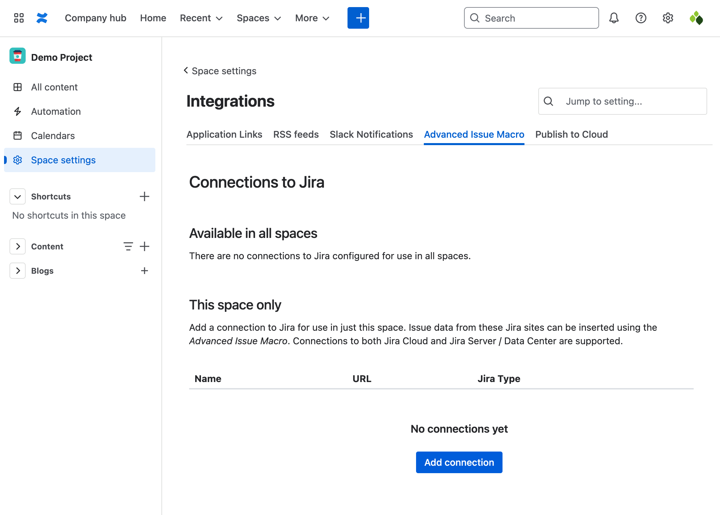Click the All content grid icon

click(18, 87)
